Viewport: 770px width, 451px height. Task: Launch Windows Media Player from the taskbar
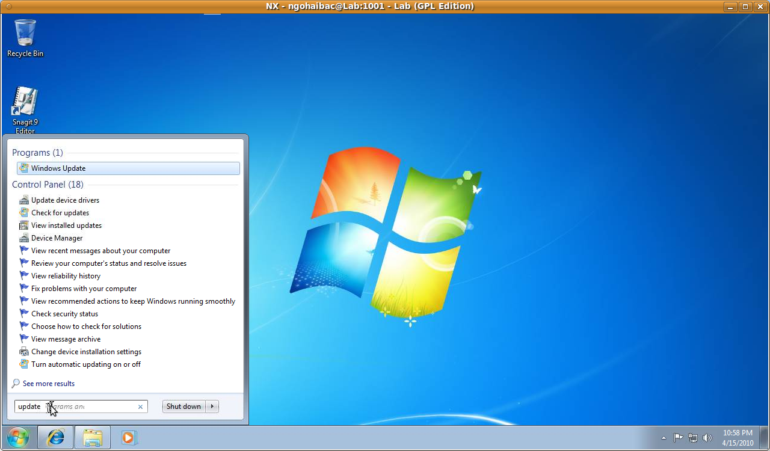(128, 437)
